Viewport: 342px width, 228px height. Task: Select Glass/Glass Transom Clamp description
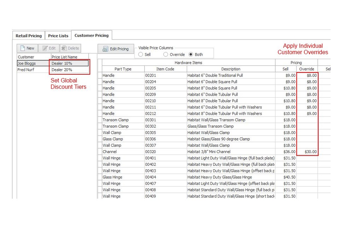(x=231, y=126)
